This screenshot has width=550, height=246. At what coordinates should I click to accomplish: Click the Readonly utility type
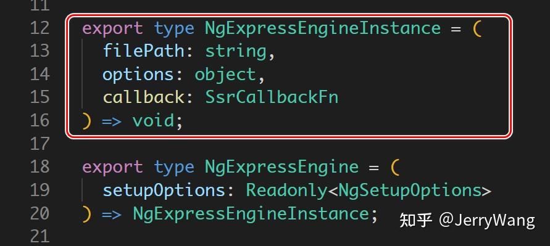[286, 191]
